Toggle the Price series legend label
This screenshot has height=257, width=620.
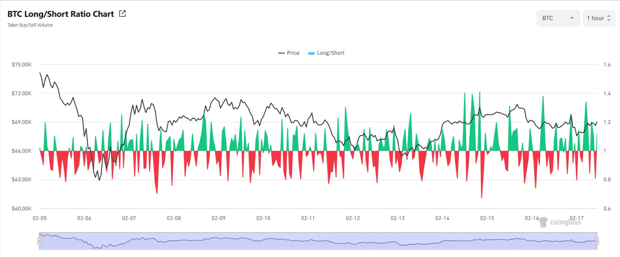tap(293, 53)
